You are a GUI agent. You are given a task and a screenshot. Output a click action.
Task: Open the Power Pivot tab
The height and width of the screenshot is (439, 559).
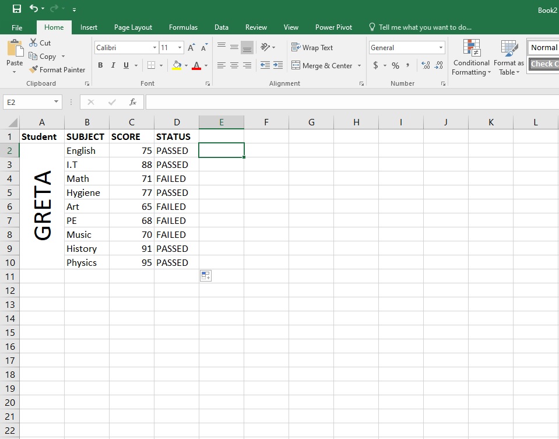[333, 27]
